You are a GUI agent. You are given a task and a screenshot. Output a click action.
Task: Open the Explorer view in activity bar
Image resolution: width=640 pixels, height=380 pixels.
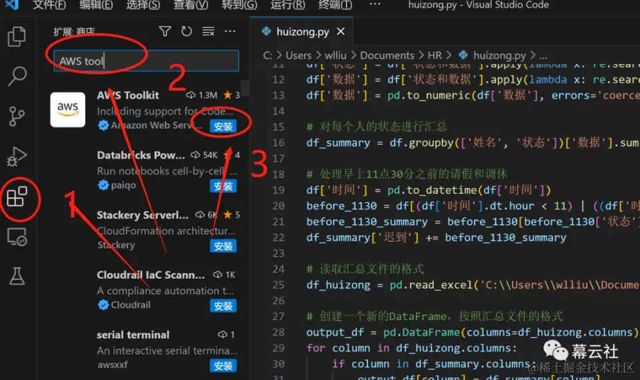click(x=17, y=37)
